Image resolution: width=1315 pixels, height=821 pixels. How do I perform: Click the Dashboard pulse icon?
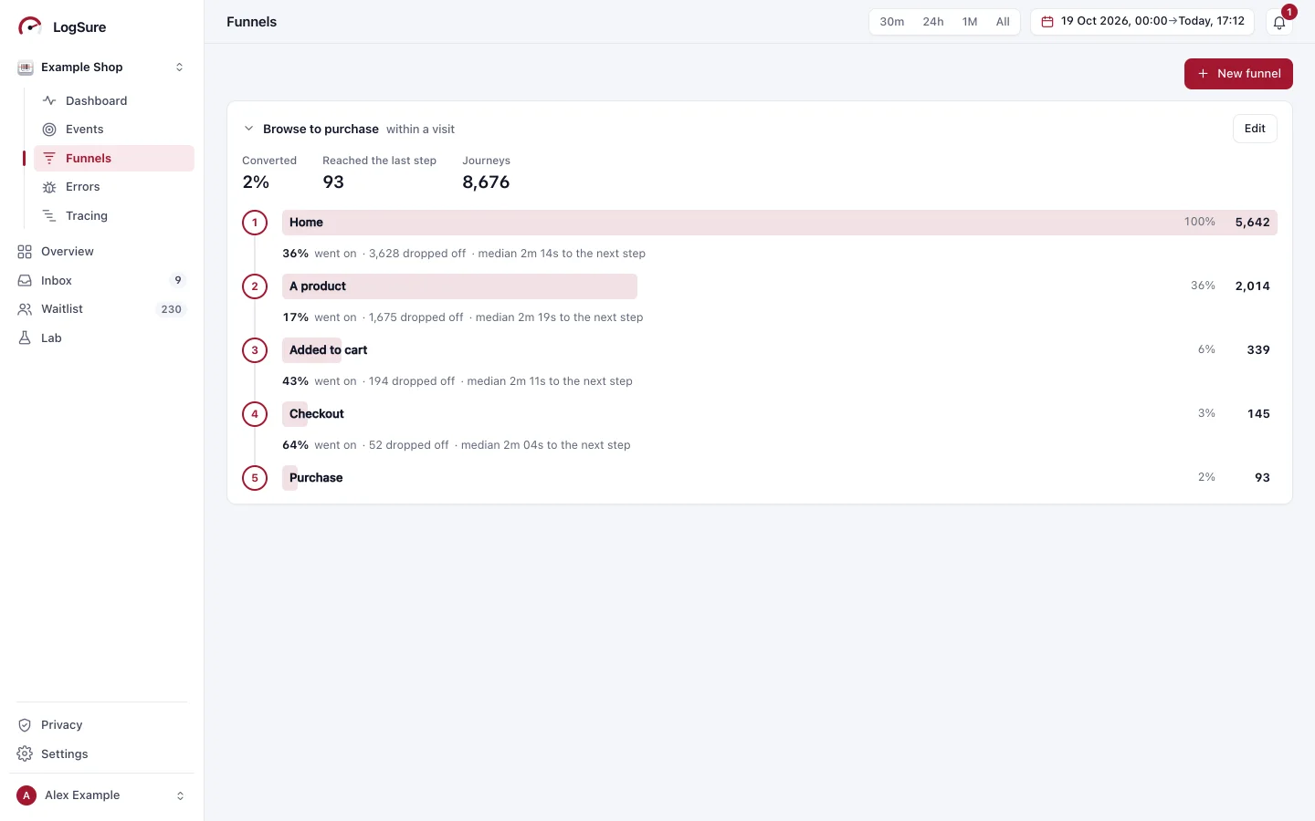[x=49, y=100]
